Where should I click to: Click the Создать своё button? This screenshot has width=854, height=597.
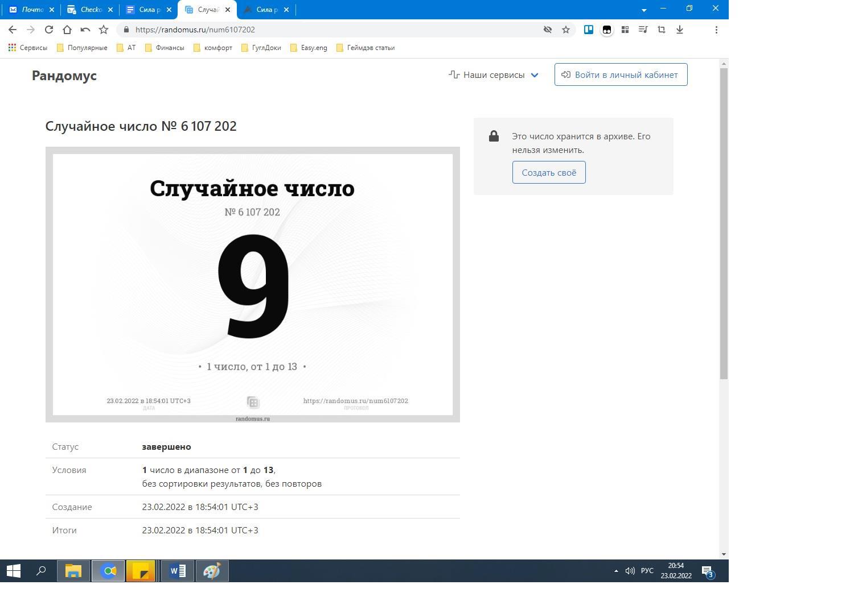pyautogui.click(x=549, y=172)
